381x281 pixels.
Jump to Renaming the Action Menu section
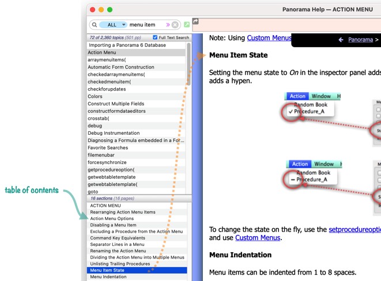[137, 251]
